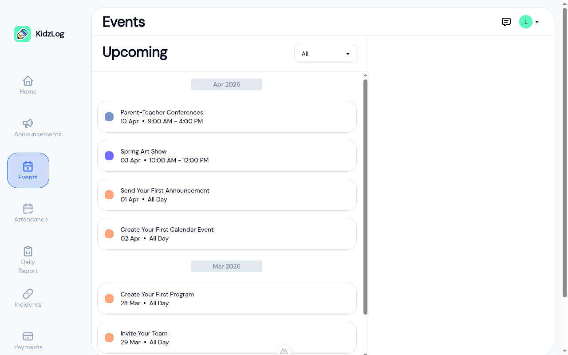Screen dimensions: 568x355
Task: Open the Invite Your Team event
Action: click(x=227, y=338)
